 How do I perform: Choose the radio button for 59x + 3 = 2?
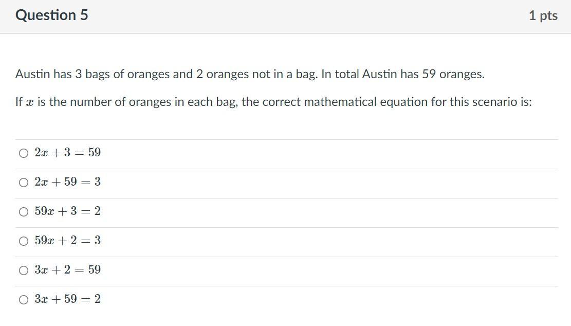23,212
